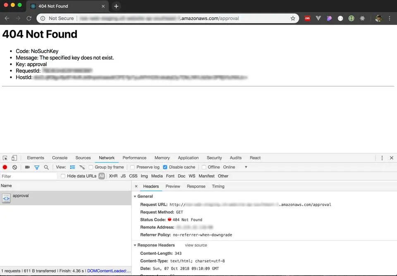Image resolution: width=397 pixels, height=276 pixels.
Task: Clear the network log
Action: pyautogui.click(x=14, y=167)
